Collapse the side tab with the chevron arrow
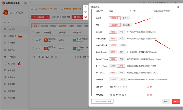Image resolution: width=183 pixels, height=110 pixels. pos(86,7)
